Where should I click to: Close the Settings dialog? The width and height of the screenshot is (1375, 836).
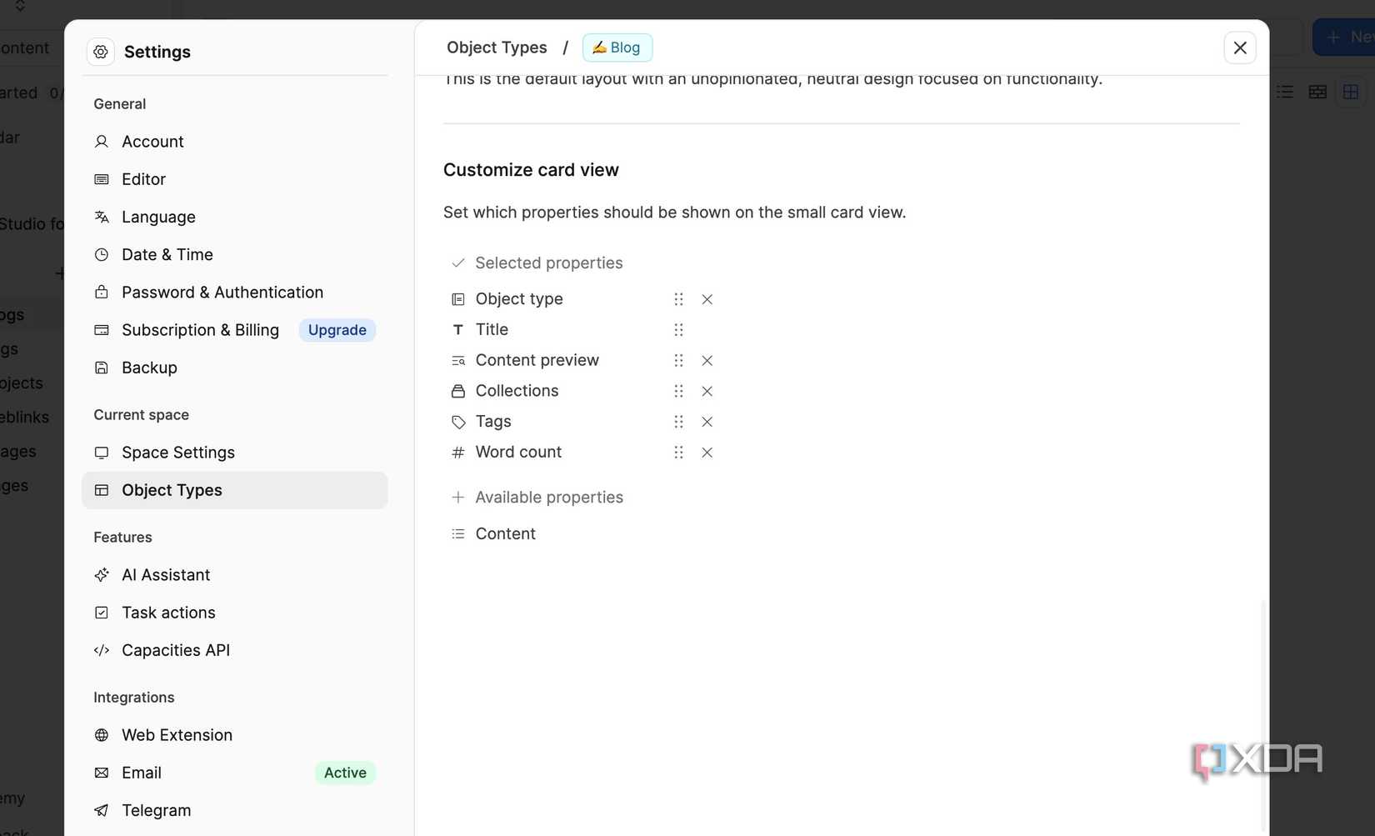coord(1239,48)
